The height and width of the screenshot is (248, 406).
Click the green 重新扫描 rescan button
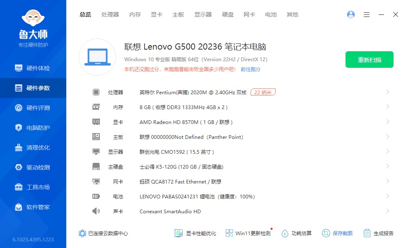pyautogui.click(x=369, y=60)
